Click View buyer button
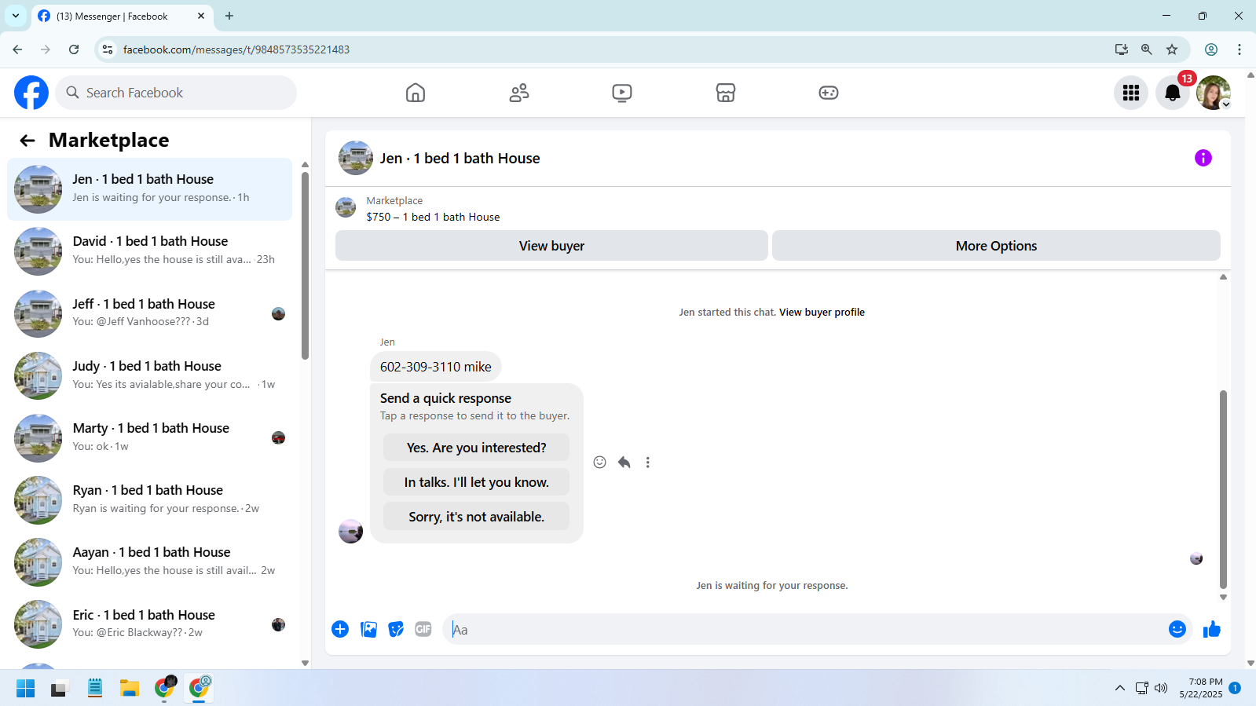This screenshot has height=706, width=1256. (551, 246)
